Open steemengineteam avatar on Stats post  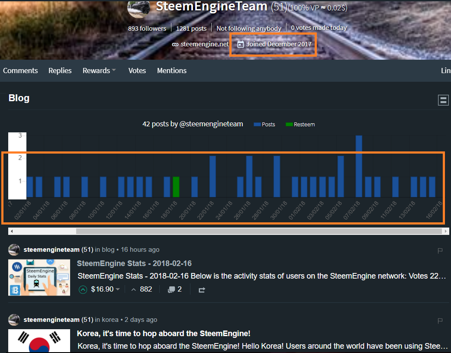(x=14, y=250)
